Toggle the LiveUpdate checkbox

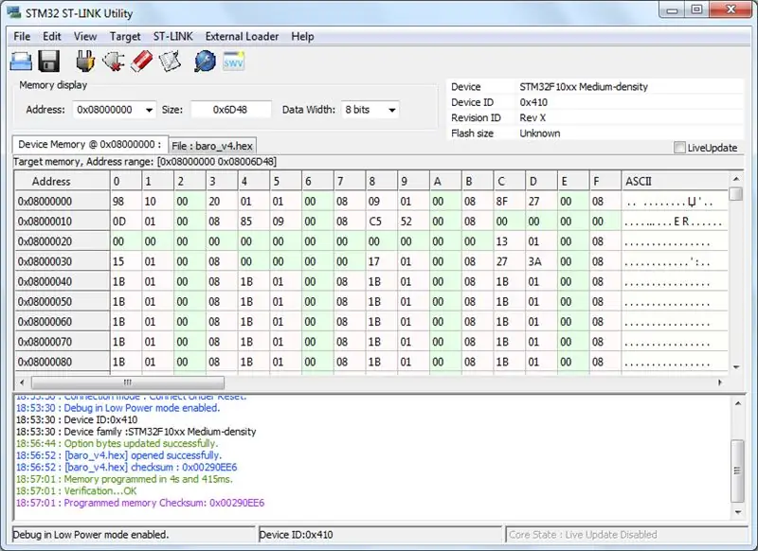click(x=679, y=148)
